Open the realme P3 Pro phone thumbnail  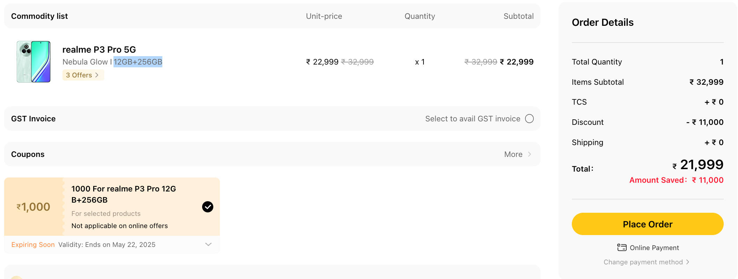(34, 62)
